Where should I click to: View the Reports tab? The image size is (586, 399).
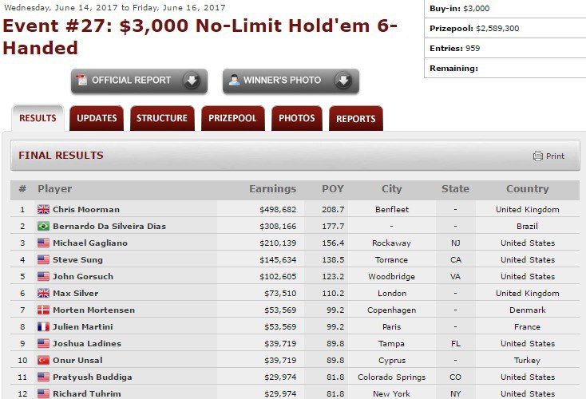pos(355,119)
